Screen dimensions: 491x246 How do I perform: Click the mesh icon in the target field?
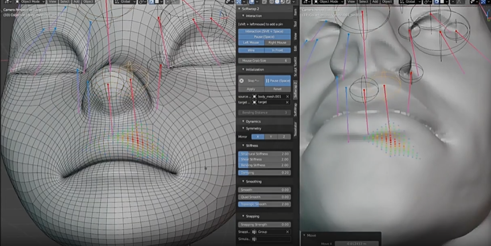[254, 102]
